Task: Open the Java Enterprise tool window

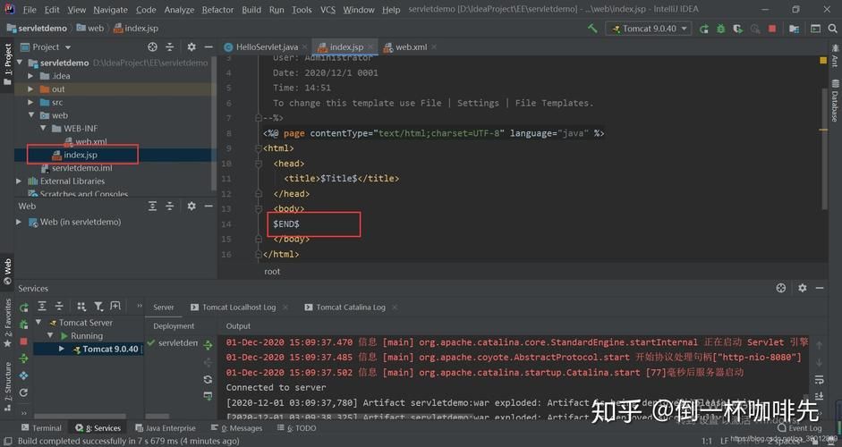Action: point(166,428)
